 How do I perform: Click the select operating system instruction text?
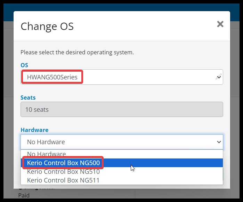pyautogui.click(x=77, y=52)
